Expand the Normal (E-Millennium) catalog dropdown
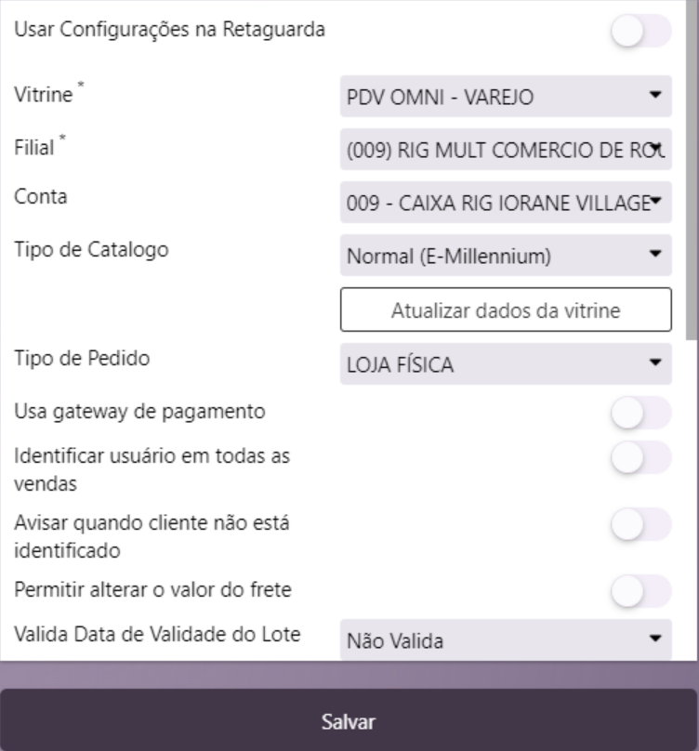699x751 pixels. [505, 254]
